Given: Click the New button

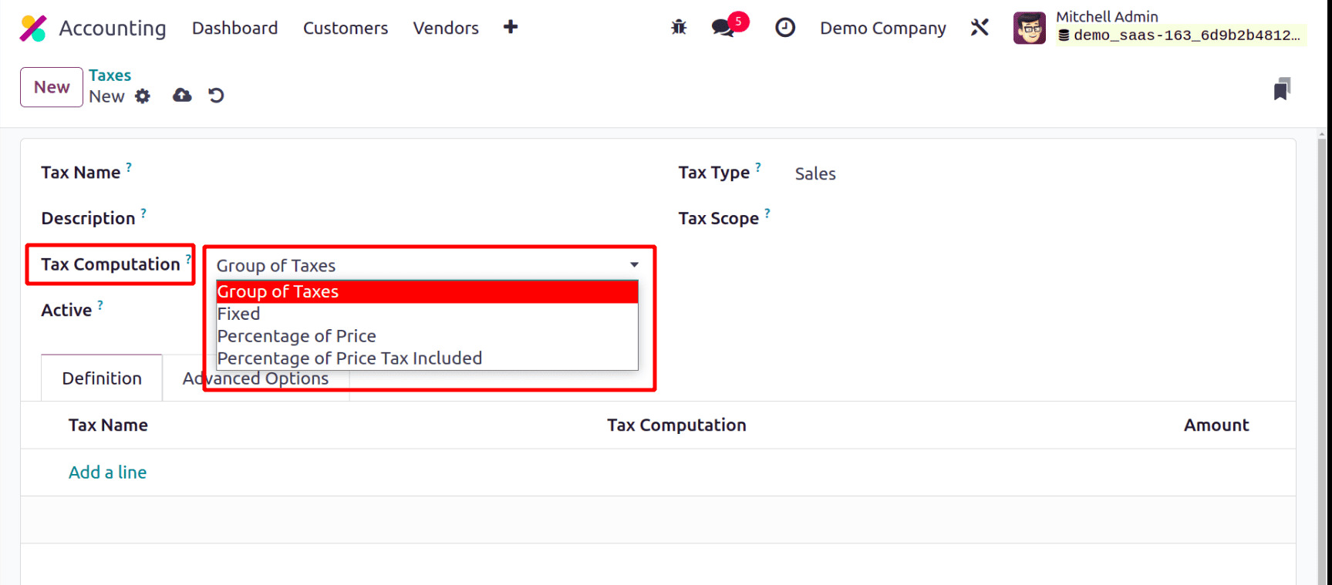Looking at the screenshot, I should 52,87.
